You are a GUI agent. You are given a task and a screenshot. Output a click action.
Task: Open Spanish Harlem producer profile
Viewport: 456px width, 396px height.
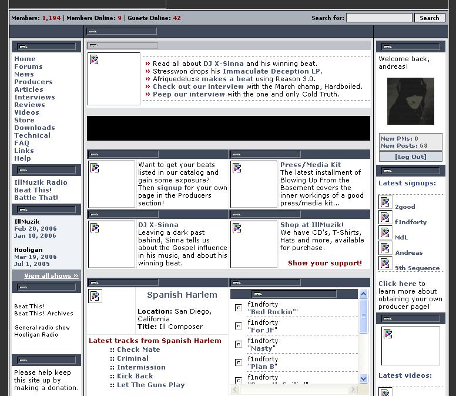click(182, 295)
